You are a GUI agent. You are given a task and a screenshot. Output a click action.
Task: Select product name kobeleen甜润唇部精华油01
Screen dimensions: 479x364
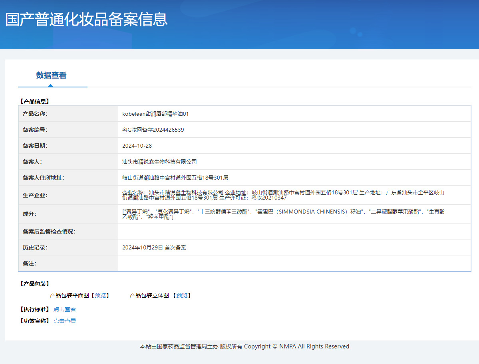(155, 114)
